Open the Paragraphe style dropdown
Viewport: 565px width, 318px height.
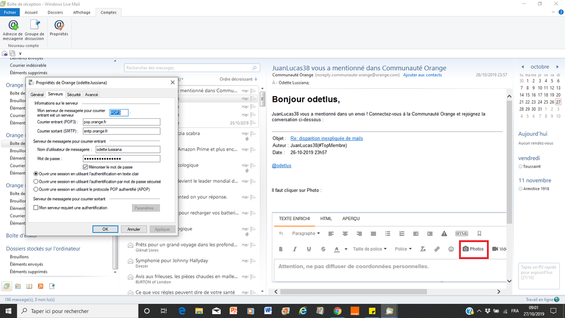pos(305,233)
